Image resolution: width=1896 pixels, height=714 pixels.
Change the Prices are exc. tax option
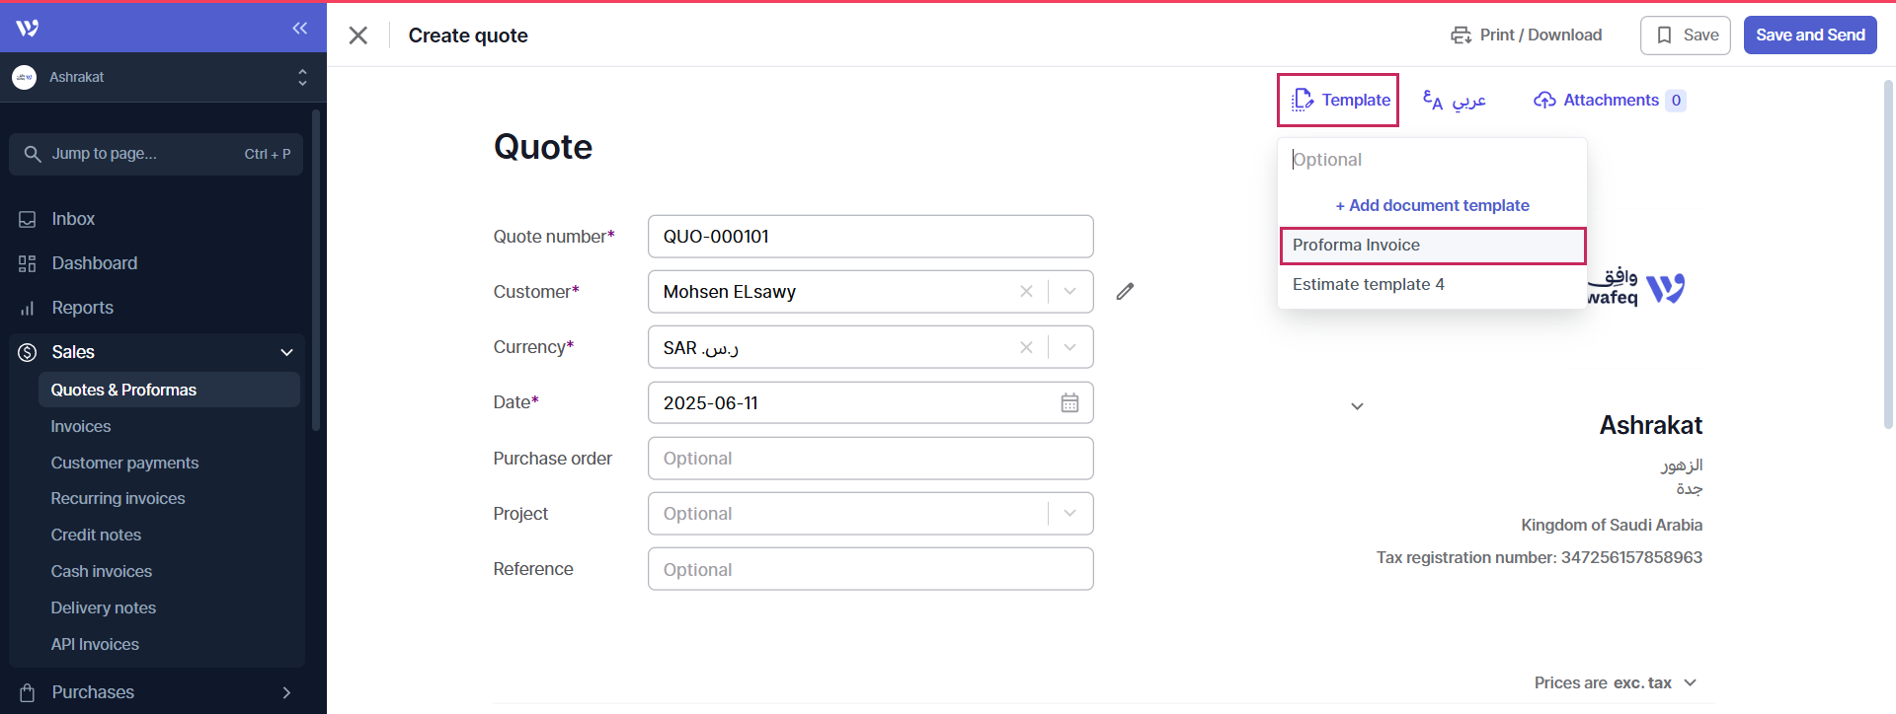pos(1615,682)
